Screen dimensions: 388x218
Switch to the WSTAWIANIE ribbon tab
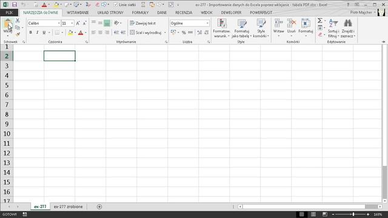click(x=78, y=12)
